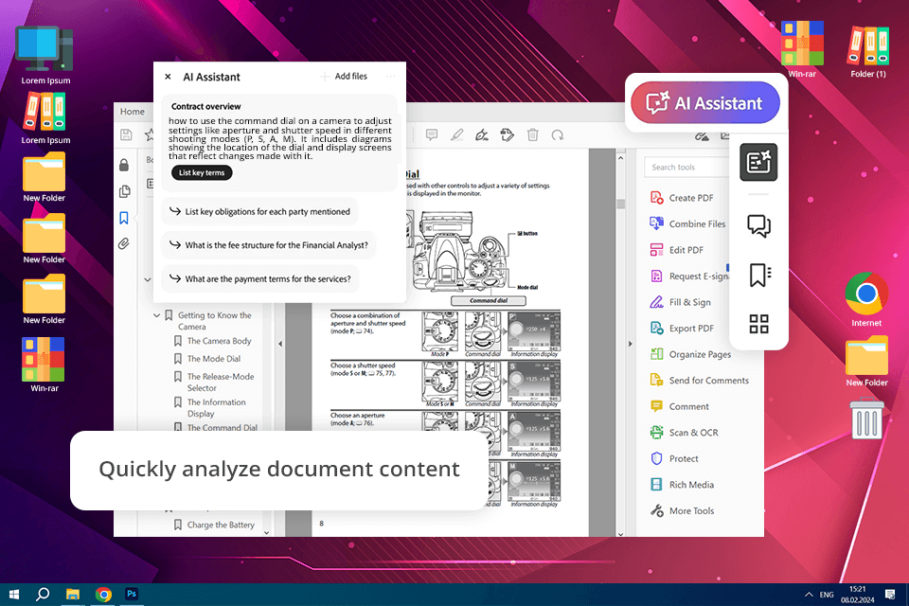Collapse the right tools pane arrow
Viewport: 909px width, 606px height.
pos(631,344)
